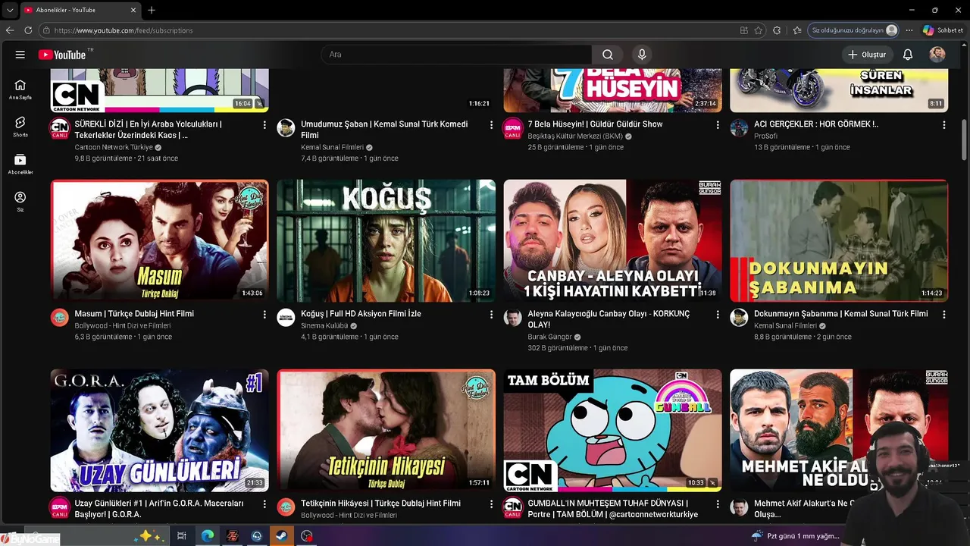This screenshot has height=546, width=970.
Task: Open options for Umudumuz Şaban video
Action: (491, 124)
